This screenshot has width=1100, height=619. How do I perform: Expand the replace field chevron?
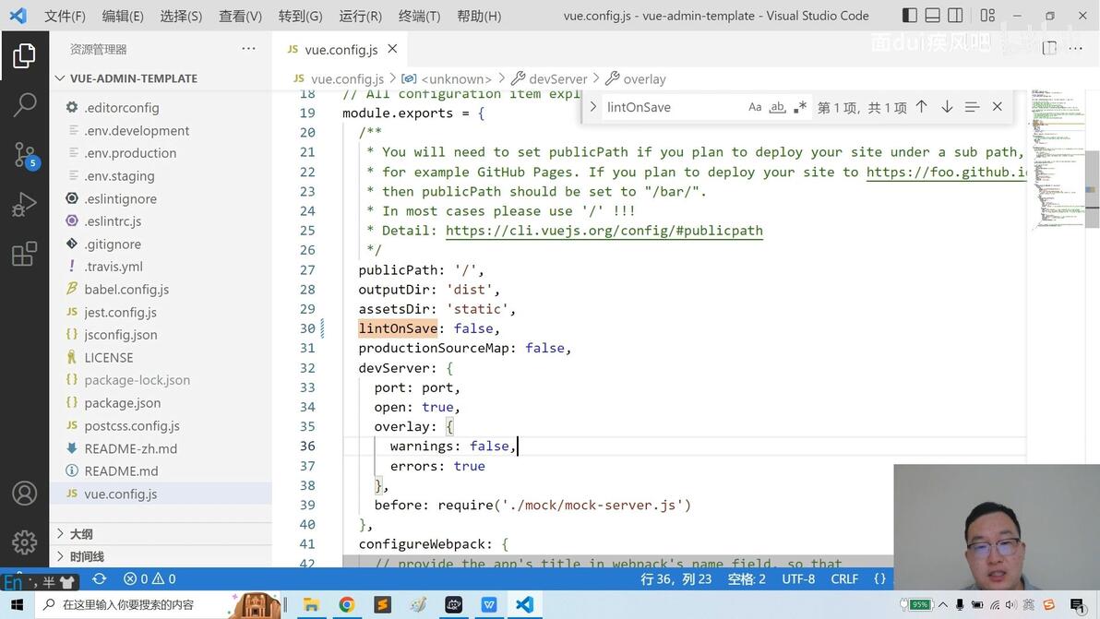click(x=592, y=107)
